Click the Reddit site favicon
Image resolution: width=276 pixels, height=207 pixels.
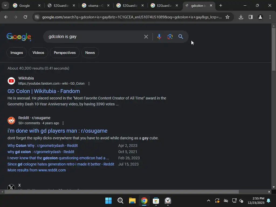click(x=11, y=120)
